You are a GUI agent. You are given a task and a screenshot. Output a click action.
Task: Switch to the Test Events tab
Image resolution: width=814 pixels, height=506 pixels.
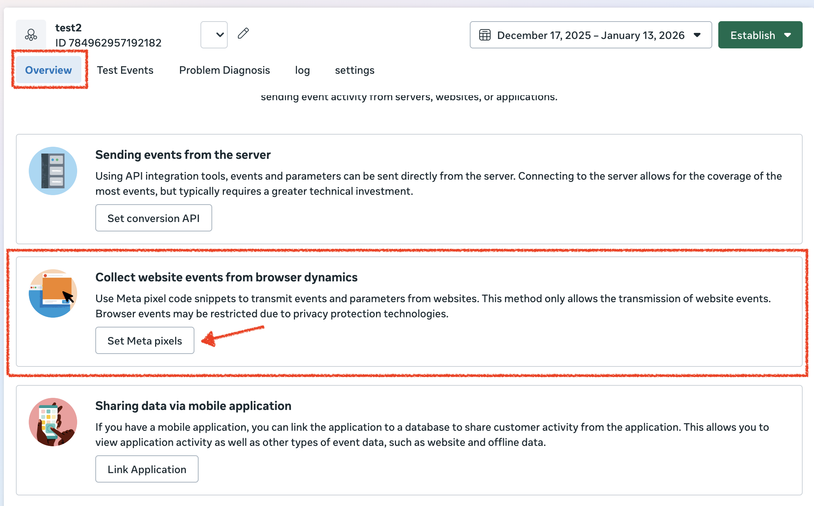125,70
